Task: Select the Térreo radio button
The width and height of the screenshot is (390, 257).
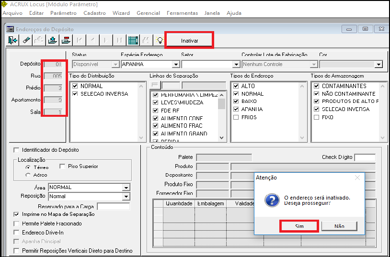Action: pyautogui.click(x=28, y=168)
